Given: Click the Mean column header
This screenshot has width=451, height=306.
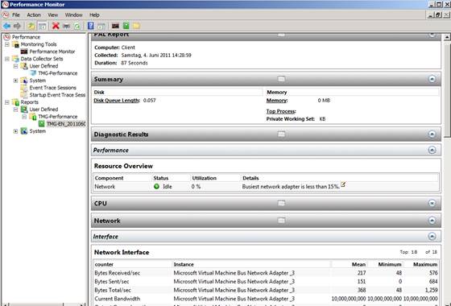Looking at the screenshot, I should pos(358,264).
